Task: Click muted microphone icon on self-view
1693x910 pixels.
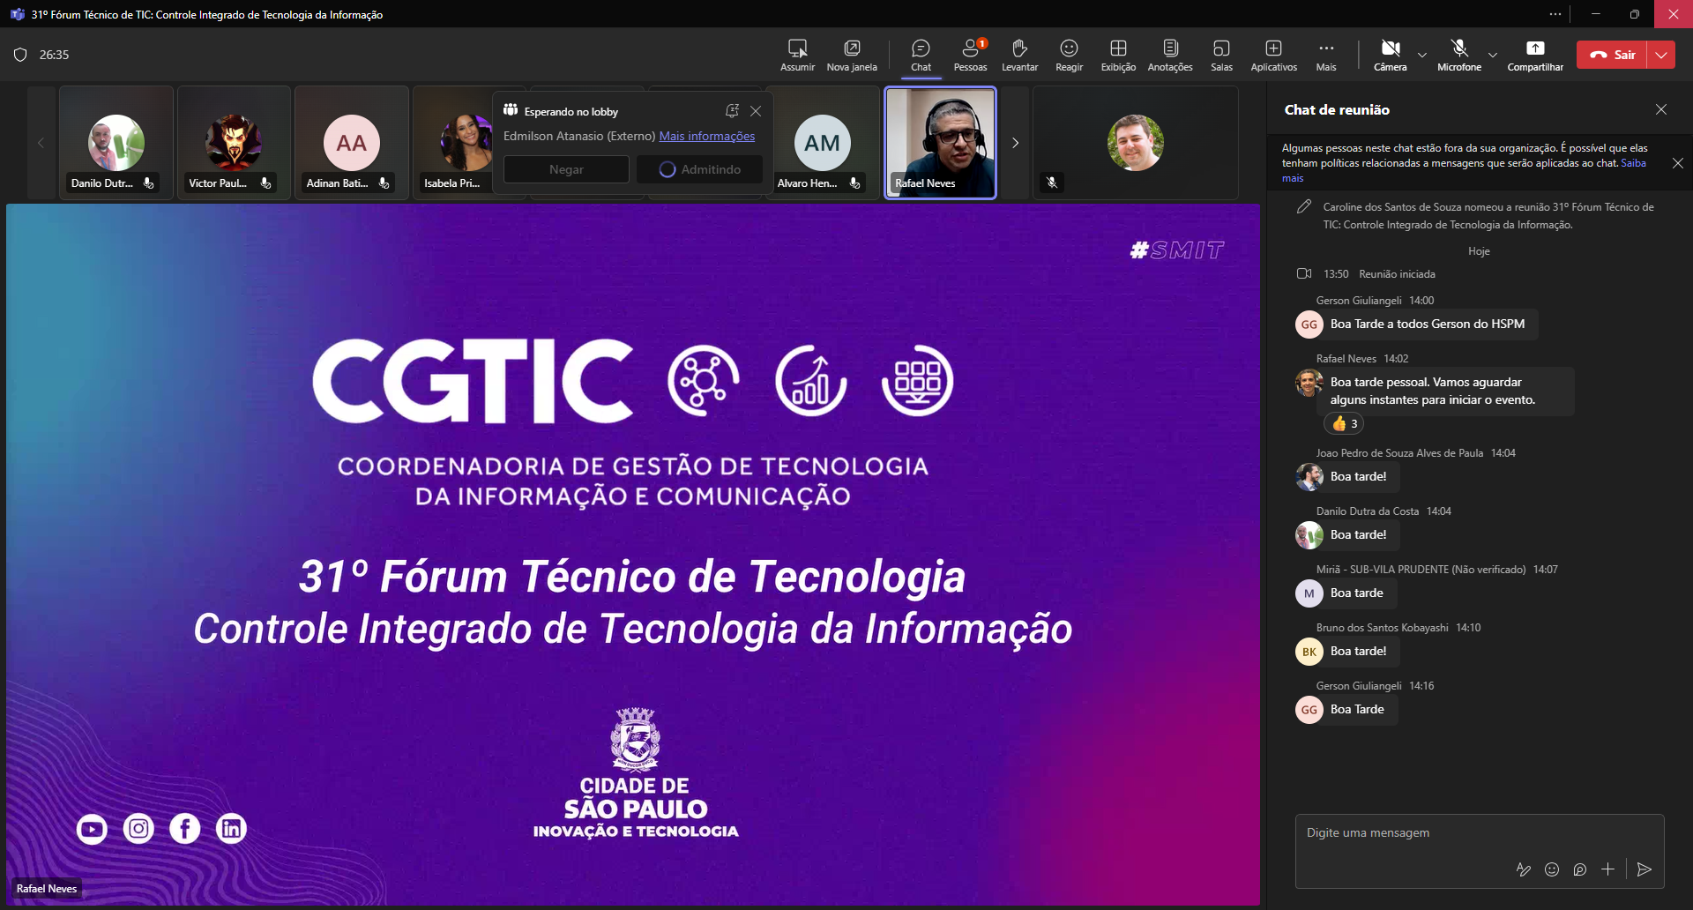Action: point(1052,183)
